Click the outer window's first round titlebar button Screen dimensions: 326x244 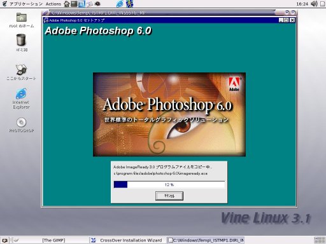tap(287, 13)
